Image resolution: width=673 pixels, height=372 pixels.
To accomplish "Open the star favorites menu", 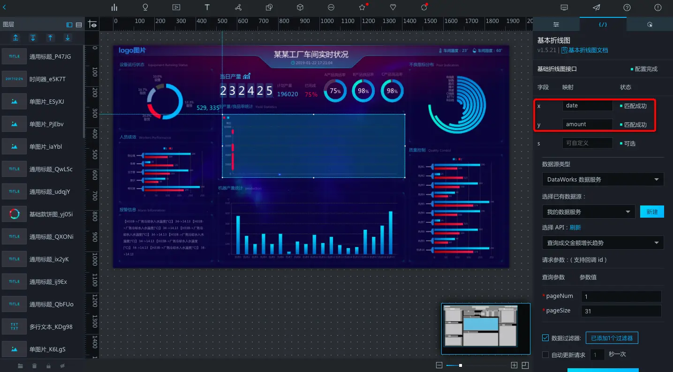I will [362, 8].
